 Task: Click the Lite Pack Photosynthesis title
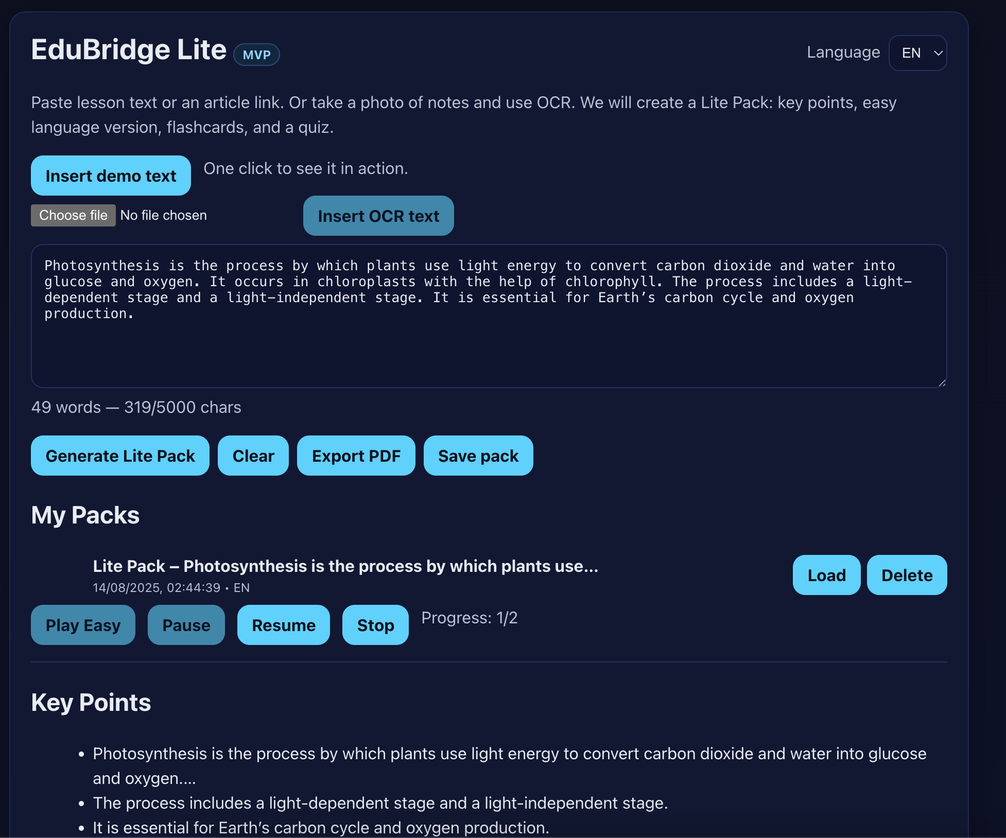[345, 566]
